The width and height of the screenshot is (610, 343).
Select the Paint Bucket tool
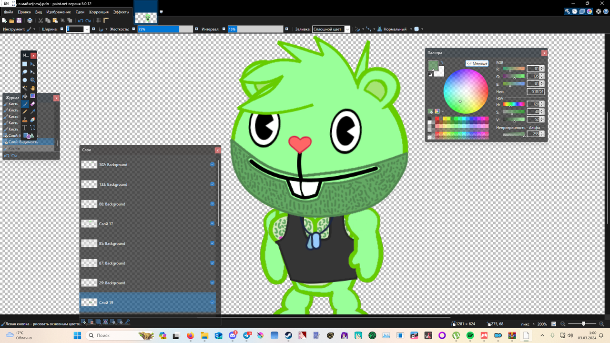click(x=25, y=96)
